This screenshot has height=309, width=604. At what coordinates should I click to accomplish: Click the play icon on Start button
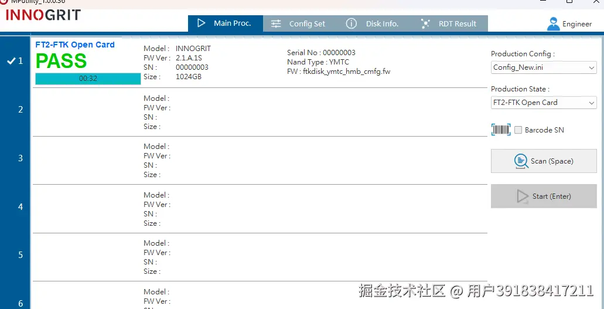pos(523,196)
